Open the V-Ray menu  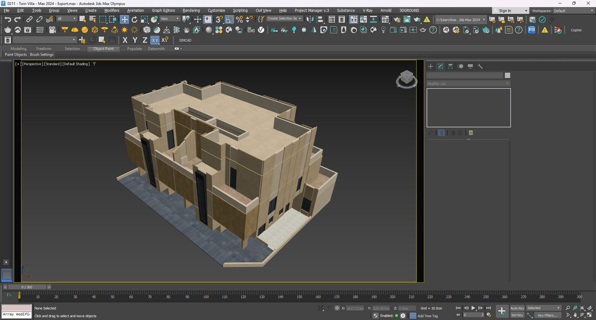pyautogui.click(x=367, y=10)
